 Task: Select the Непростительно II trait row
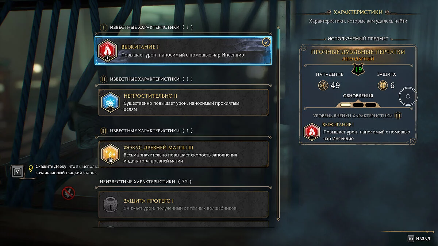click(183, 103)
